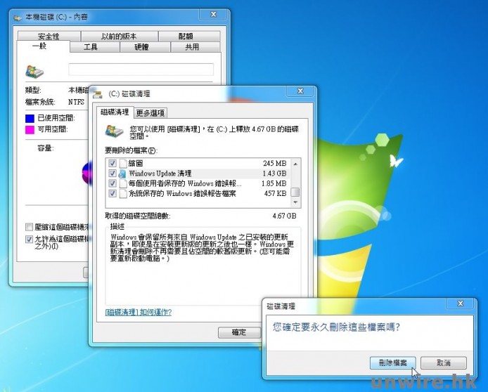Image resolution: width=488 pixels, height=392 pixels.
Task: Click file icon of 系統保存的 Windows 錯誤報告檔案
Action: 122,193
